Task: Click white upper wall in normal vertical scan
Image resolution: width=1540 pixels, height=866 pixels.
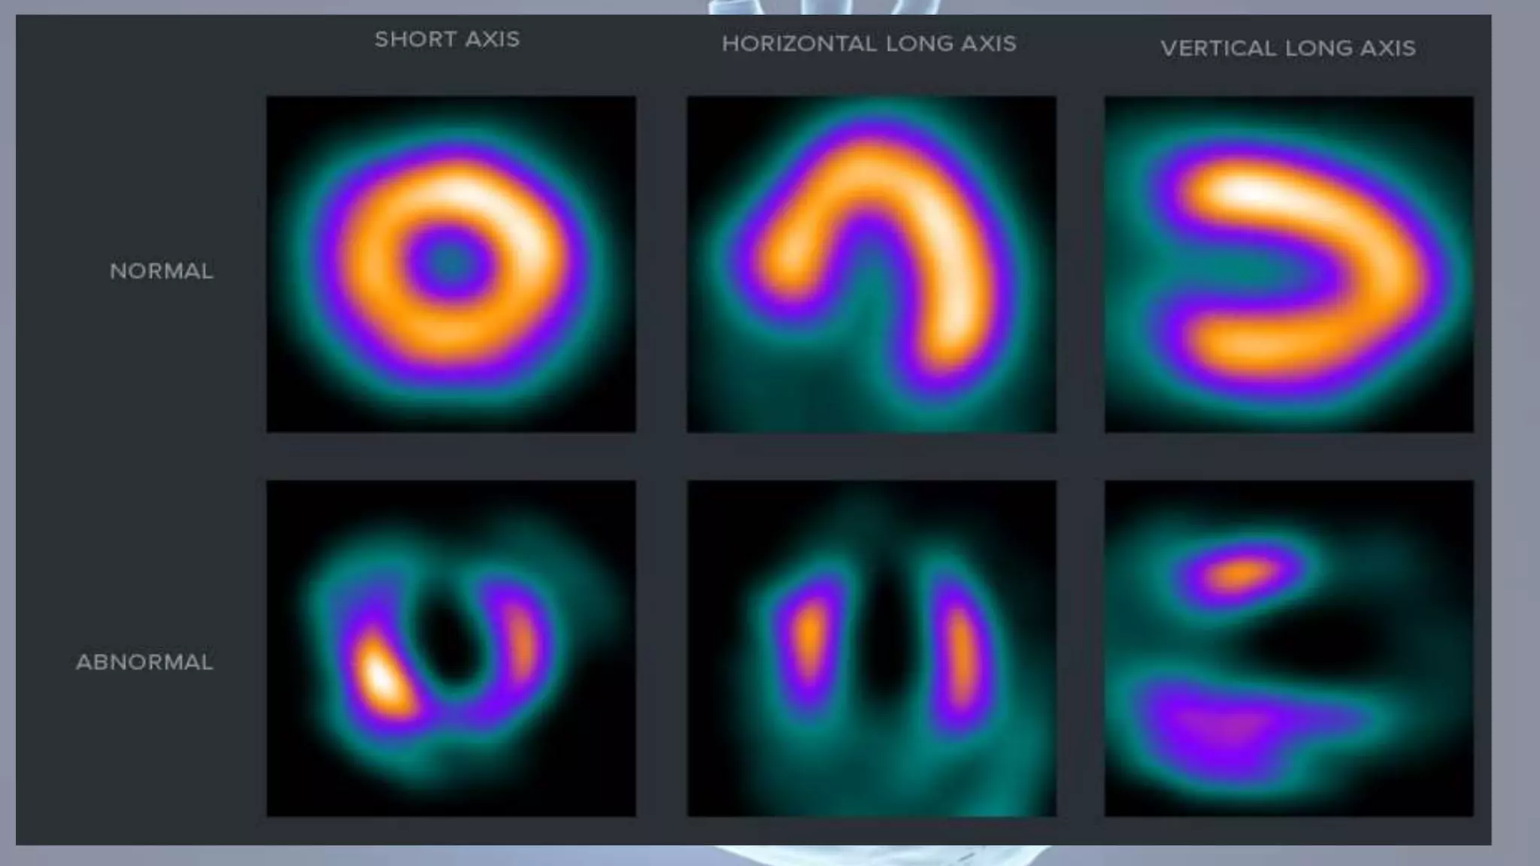Action: tap(1252, 192)
